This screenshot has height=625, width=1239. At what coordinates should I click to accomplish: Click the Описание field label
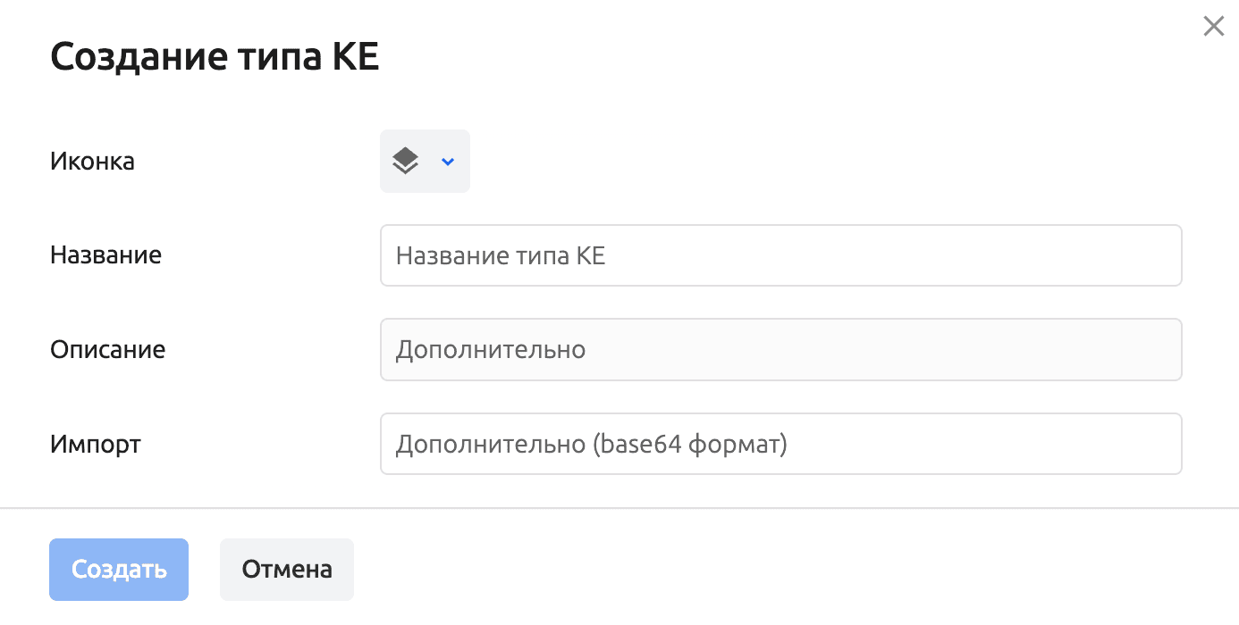[x=107, y=349]
